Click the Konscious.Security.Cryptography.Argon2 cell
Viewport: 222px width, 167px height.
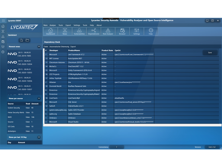84,90
